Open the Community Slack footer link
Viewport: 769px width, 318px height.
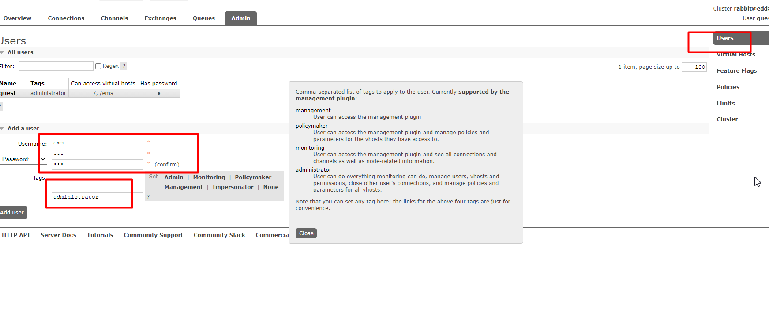click(x=219, y=235)
